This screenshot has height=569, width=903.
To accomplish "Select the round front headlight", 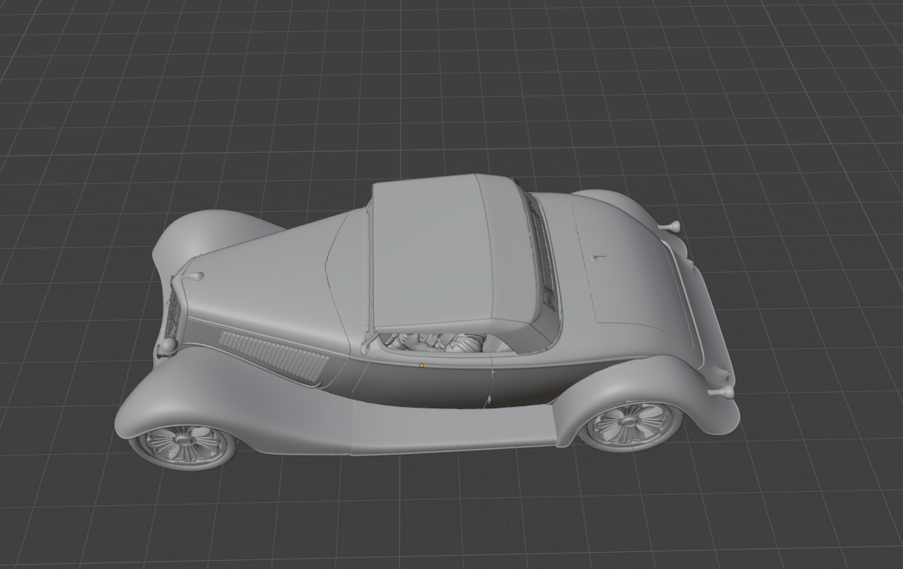I will pyautogui.click(x=168, y=345).
